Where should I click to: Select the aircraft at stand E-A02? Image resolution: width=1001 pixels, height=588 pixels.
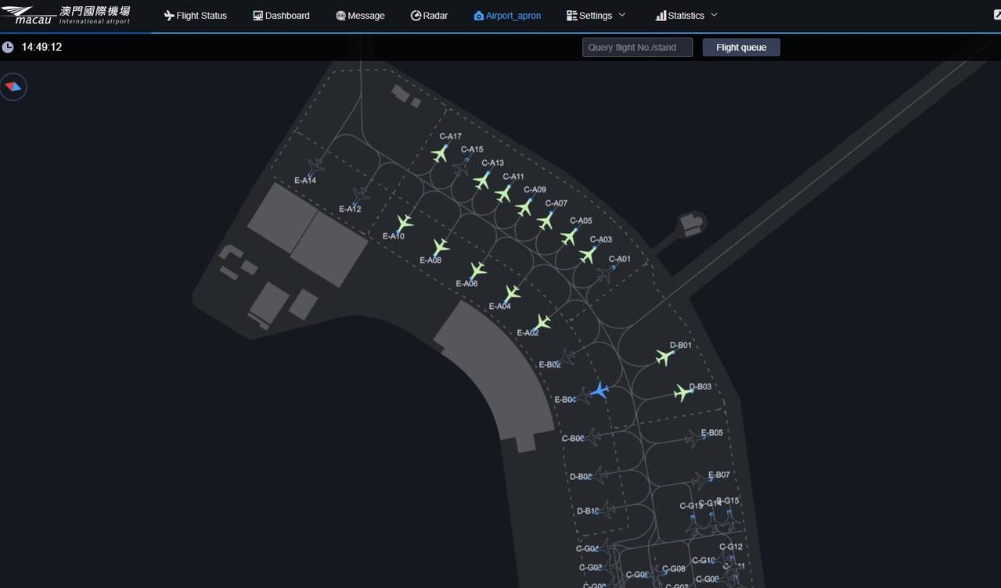click(542, 322)
